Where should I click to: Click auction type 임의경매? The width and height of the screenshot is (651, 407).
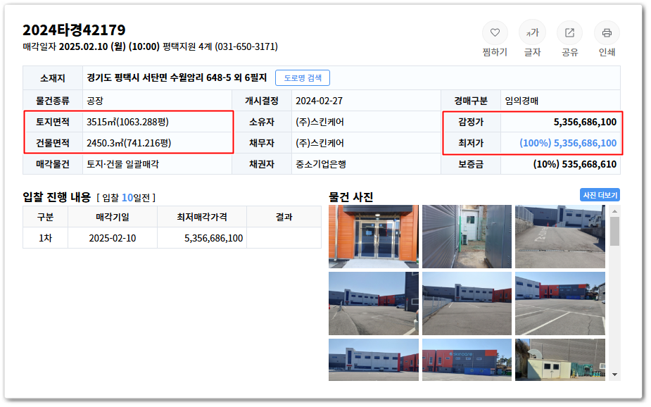[x=522, y=101]
